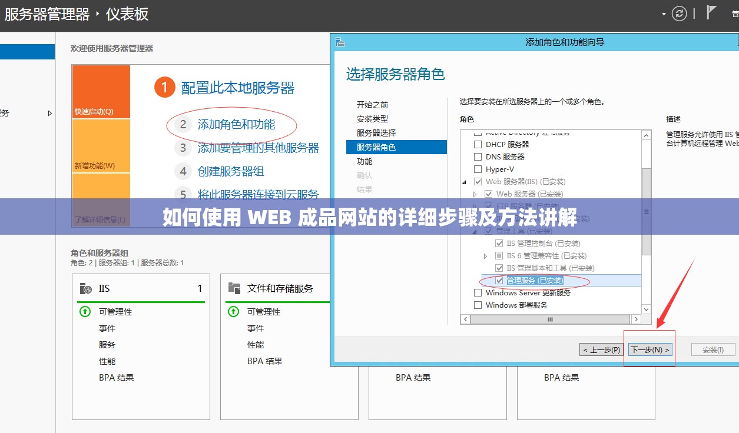
Task: Click the 上一步(P) button
Action: (x=601, y=349)
